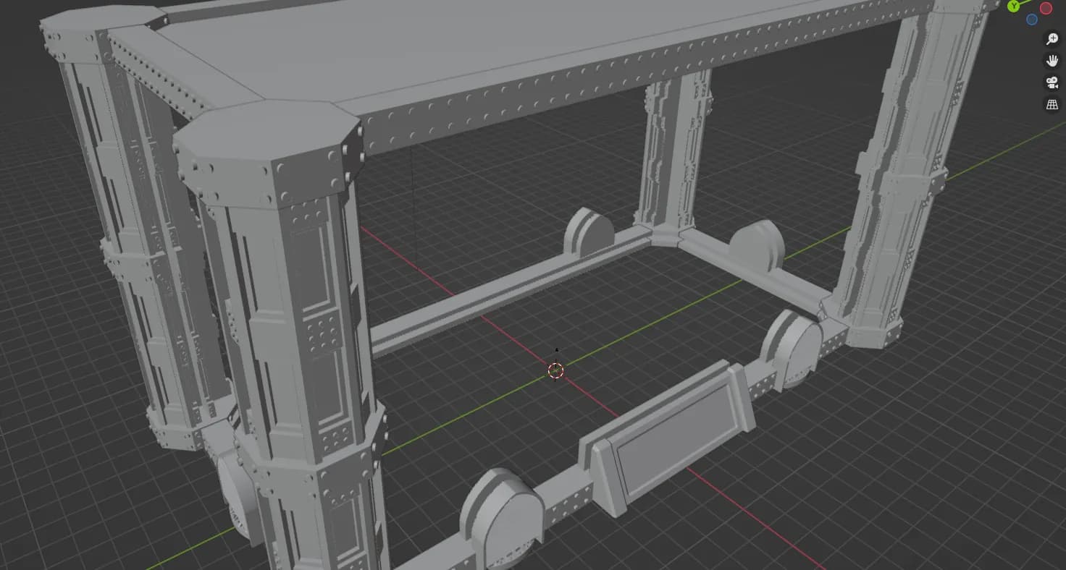Click the blue axis gizmo ball
The height and width of the screenshot is (570, 1066).
coord(1032,20)
